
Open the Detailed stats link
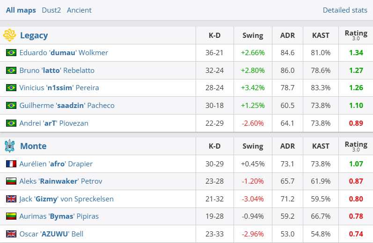pos(345,10)
